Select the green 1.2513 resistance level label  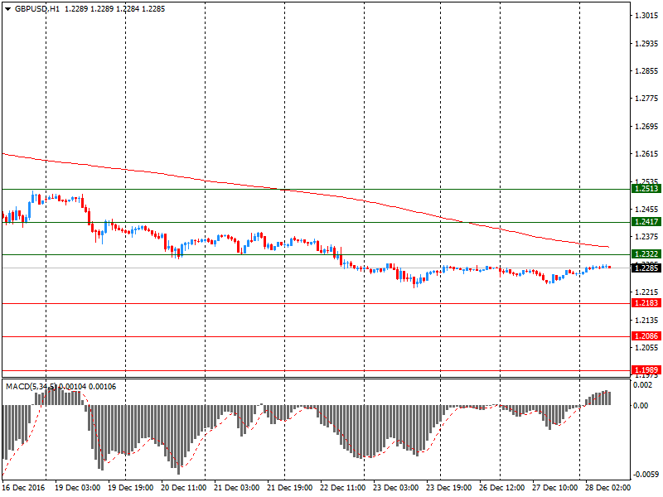[646, 189]
